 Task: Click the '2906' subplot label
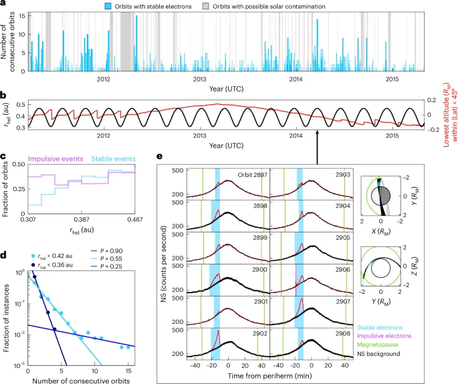point(343,270)
